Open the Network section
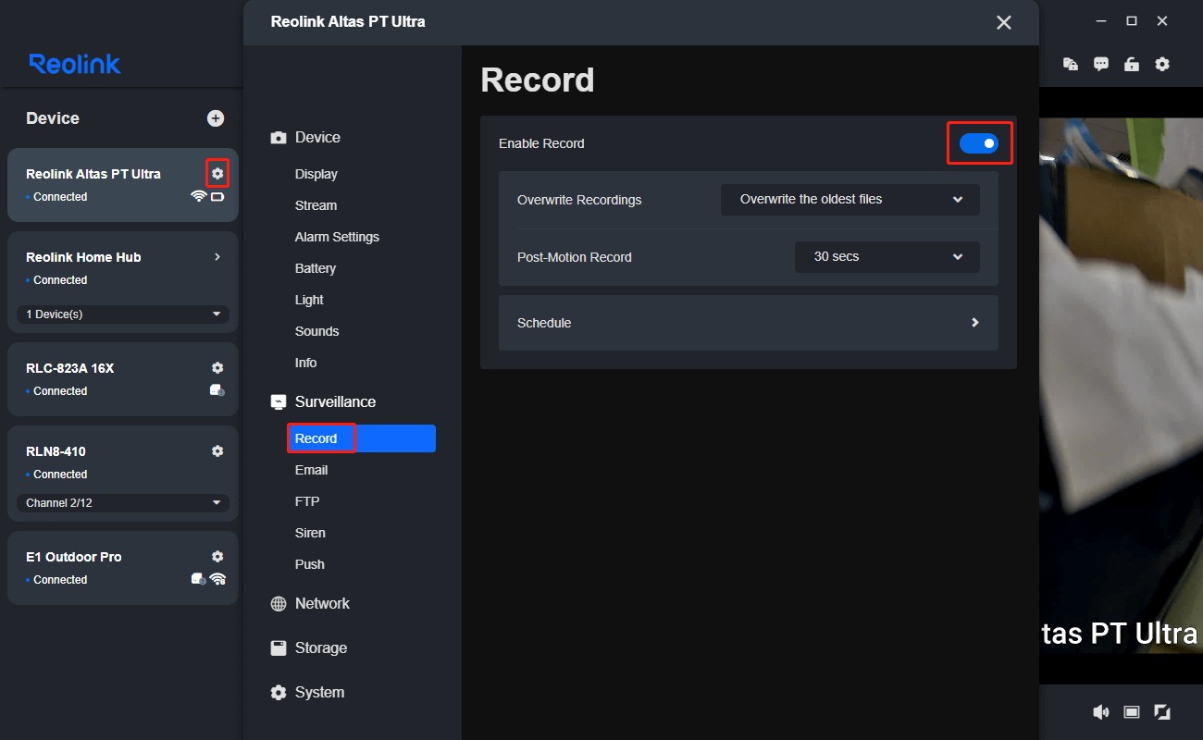 322,603
